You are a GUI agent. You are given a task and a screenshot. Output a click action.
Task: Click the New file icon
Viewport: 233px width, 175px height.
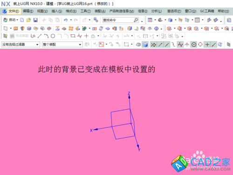coord(22,20)
